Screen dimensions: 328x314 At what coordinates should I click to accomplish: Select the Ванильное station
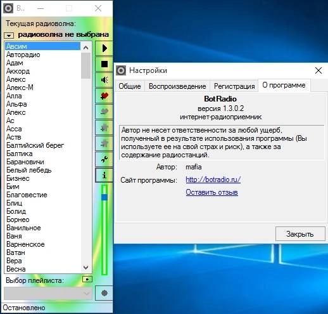[x=42, y=228]
